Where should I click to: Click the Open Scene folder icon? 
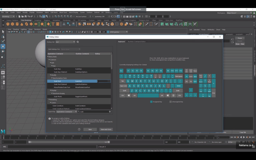(22, 16)
